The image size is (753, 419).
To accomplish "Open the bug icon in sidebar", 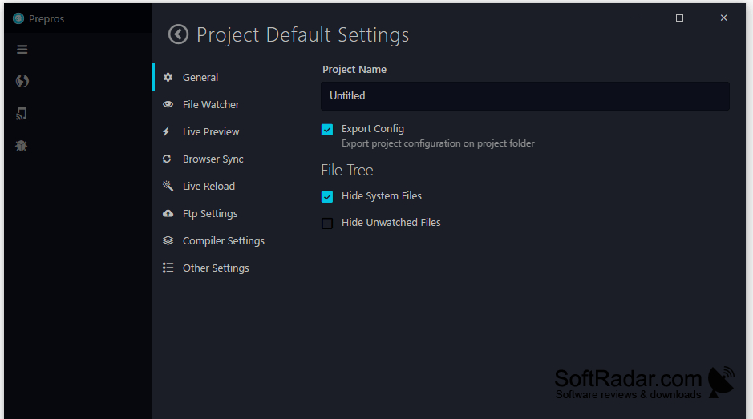I will (21, 146).
